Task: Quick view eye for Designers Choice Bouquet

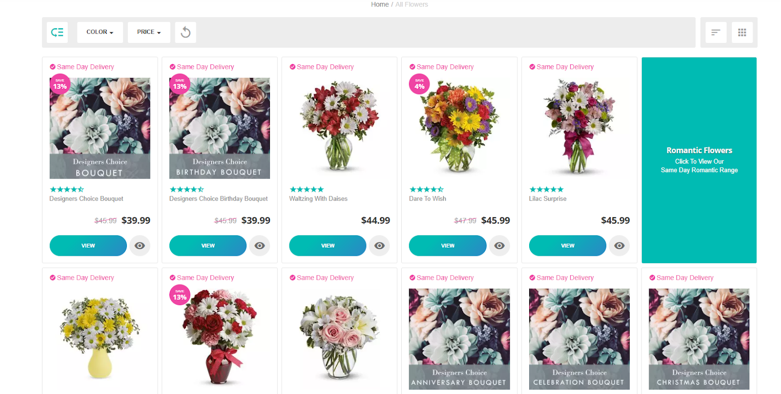Action: (140, 246)
